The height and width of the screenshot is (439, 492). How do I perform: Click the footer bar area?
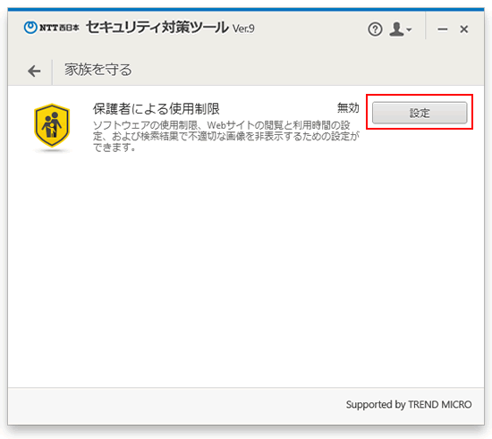tap(246, 406)
